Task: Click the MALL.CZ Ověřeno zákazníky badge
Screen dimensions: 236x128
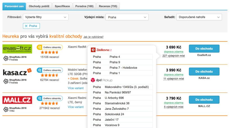Action: point(50,98)
